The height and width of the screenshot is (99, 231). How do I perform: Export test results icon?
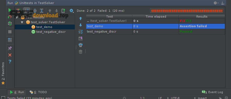[x=63, y=11]
